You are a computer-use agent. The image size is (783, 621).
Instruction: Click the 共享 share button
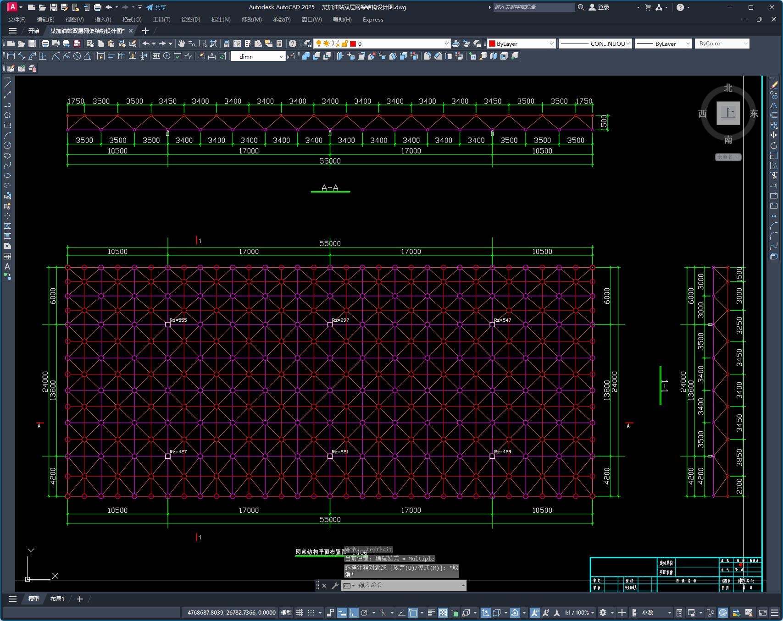[156, 7]
